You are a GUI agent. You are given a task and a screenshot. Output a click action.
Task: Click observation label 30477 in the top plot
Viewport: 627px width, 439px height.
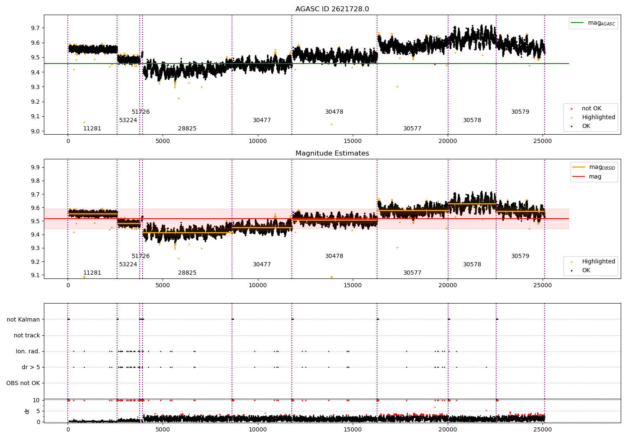[x=262, y=120]
